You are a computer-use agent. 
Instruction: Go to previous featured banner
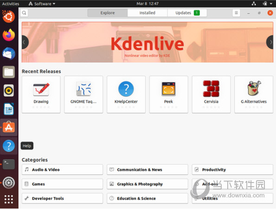point(25,42)
